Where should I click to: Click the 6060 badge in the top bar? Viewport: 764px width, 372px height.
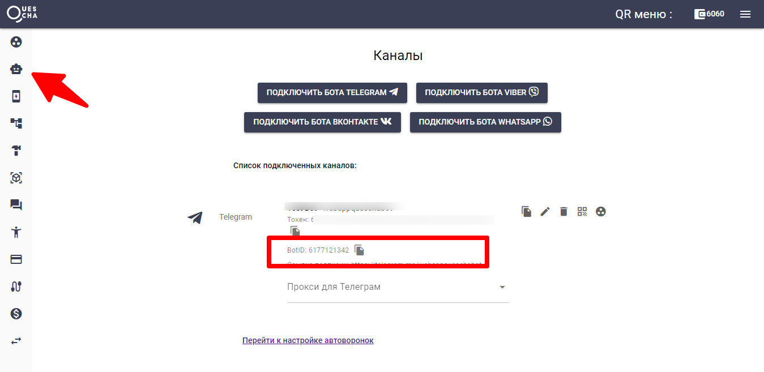click(709, 14)
